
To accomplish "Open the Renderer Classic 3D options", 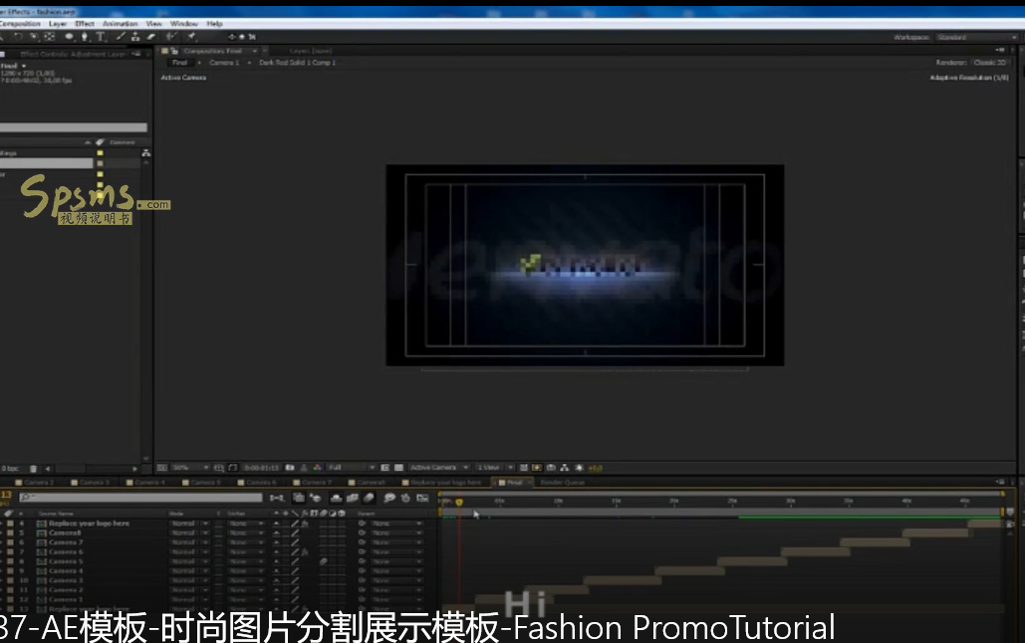I will pyautogui.click(x=990, y=63).
